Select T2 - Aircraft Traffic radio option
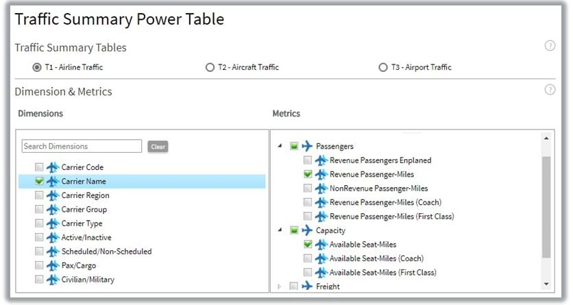Screen dimensions: 573x305 coord(210,67)
